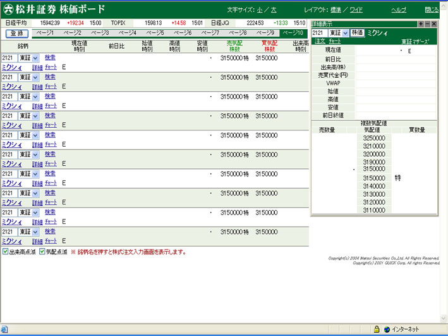The image size is (448, 336).
Task: Click 詳細 link in the top stock row
Action: pyautogui.click(x=37, y=68)
